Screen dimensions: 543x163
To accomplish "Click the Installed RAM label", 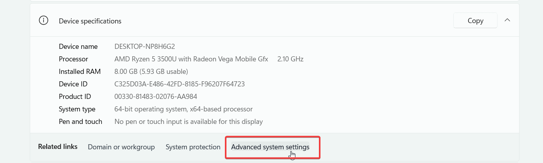I will click(80, 72).
